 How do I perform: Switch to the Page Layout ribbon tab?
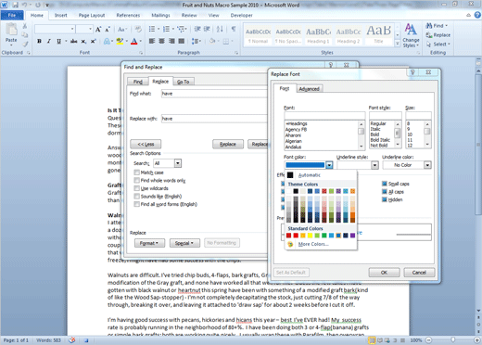coord(92,15)
